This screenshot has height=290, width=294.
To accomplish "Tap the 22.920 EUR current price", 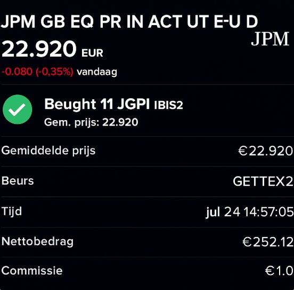I will 52,49.
